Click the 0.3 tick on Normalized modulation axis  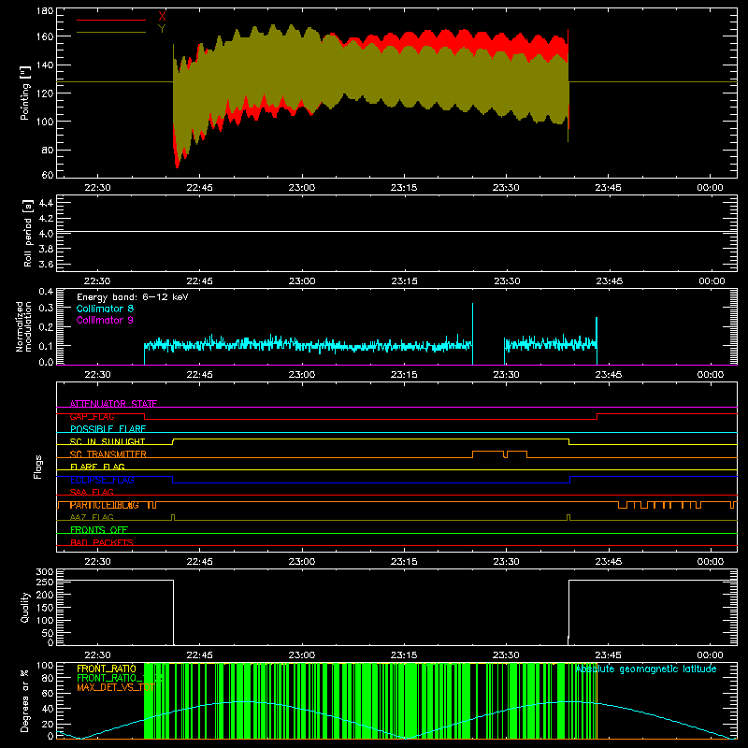click(46, 309)
